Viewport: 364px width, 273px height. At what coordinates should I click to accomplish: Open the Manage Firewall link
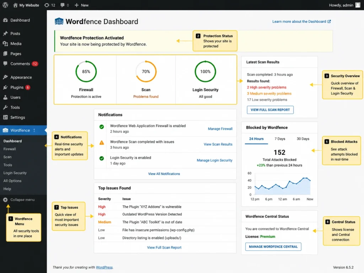coord(220,129)
